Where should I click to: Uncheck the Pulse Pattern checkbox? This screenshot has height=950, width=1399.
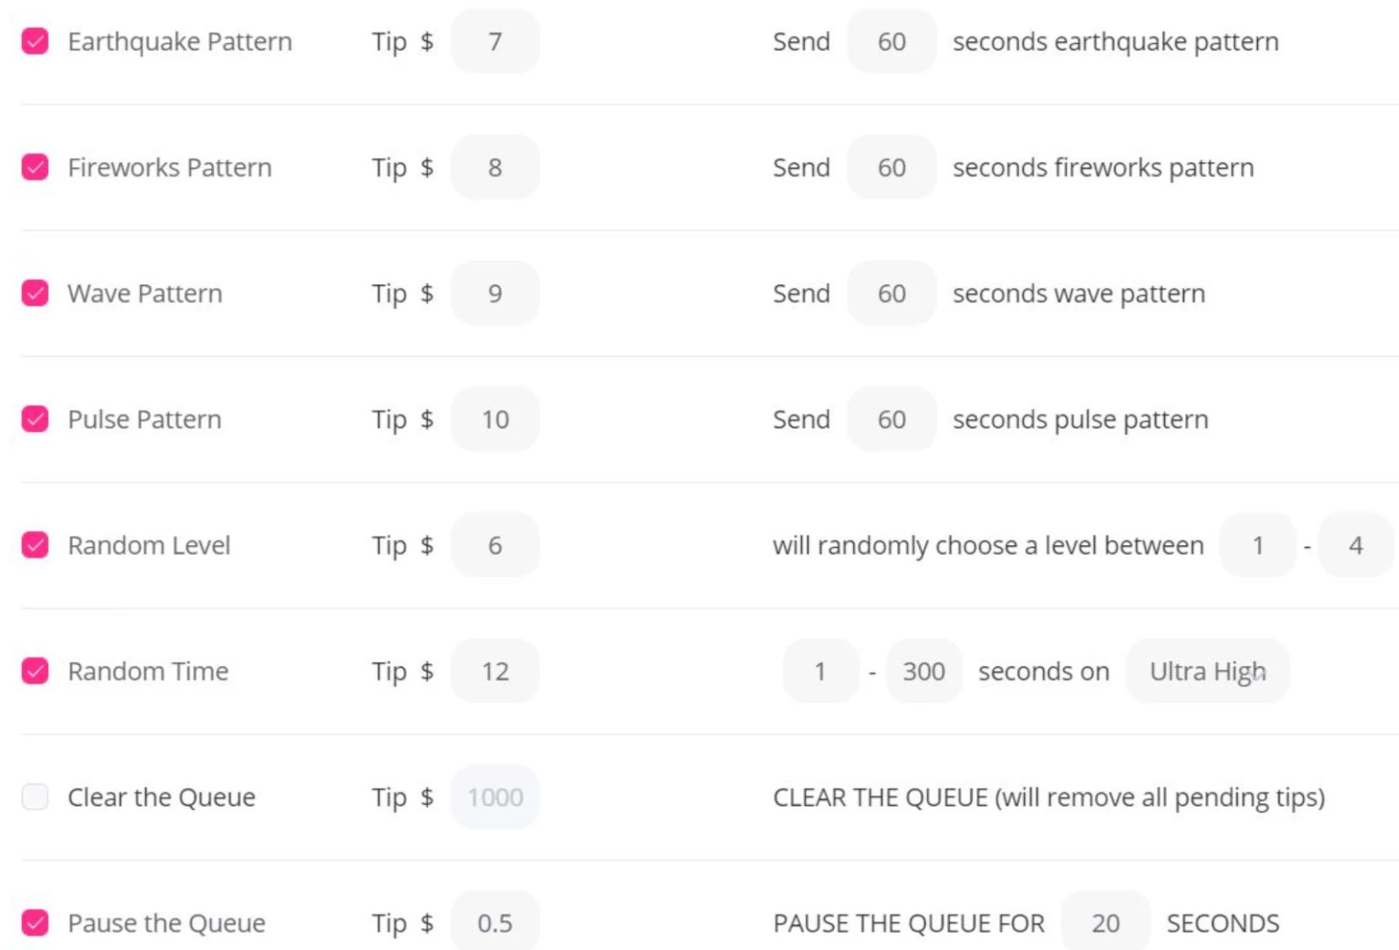(35, 419)
